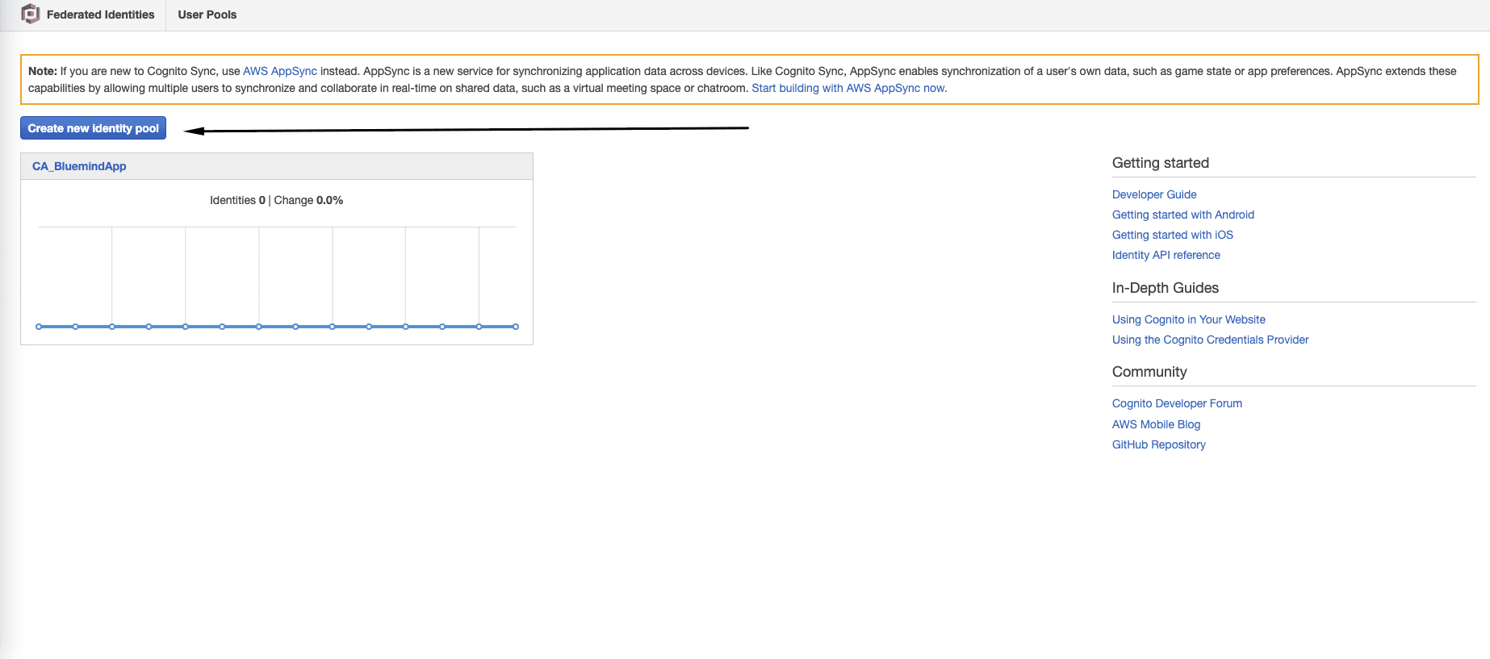Follow the Start building with AWS AppSync now link
The height and width of the screenshot is (659, 1490).
click(x=849, y=88)
